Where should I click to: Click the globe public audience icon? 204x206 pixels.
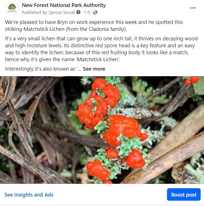95,12
